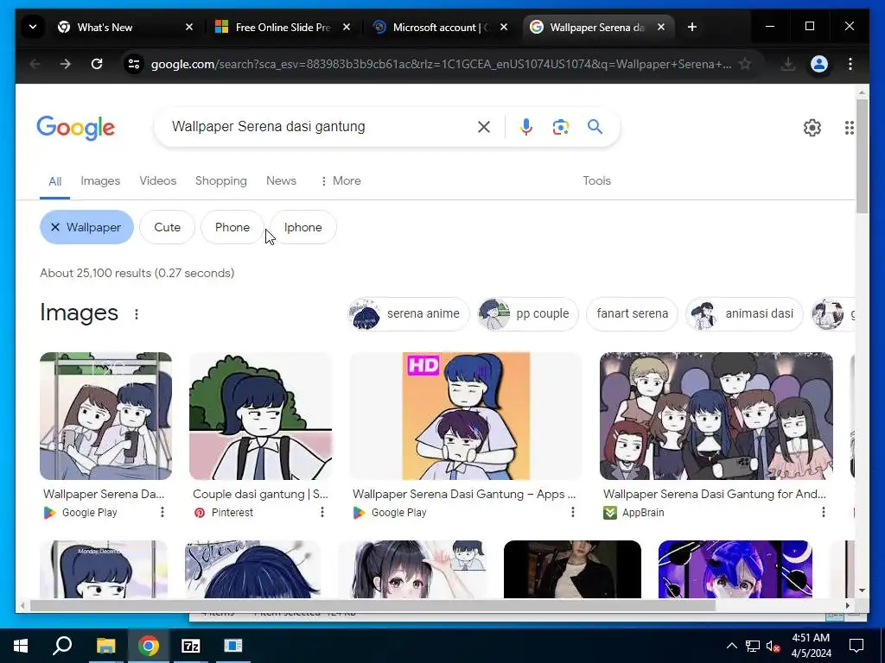The height and width of the screenshot is (663, 885).
Task: Open File Explorer from taskbar
Action: tap(105, 646)
